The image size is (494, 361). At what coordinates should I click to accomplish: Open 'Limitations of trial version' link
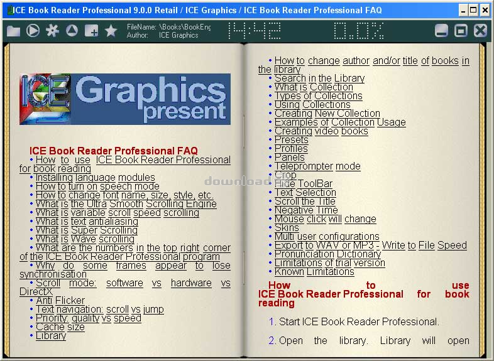330,263
